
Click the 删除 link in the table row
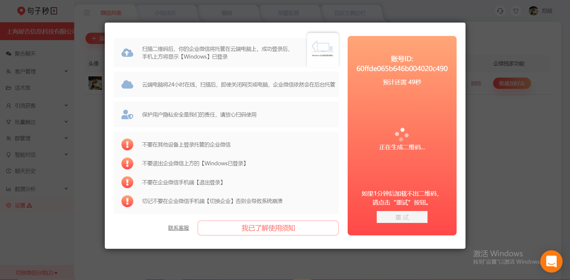click(x=476, y=84)
